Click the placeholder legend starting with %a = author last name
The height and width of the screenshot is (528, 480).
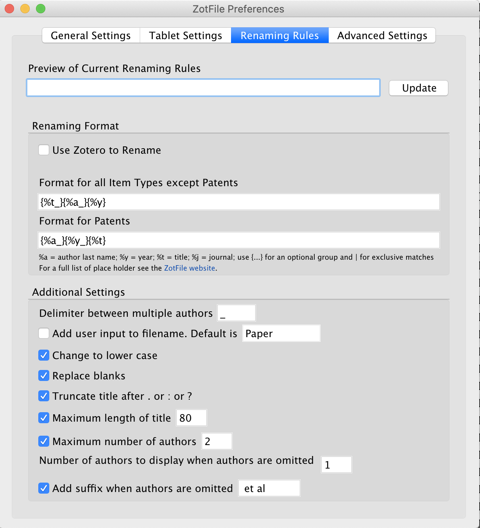236,257
